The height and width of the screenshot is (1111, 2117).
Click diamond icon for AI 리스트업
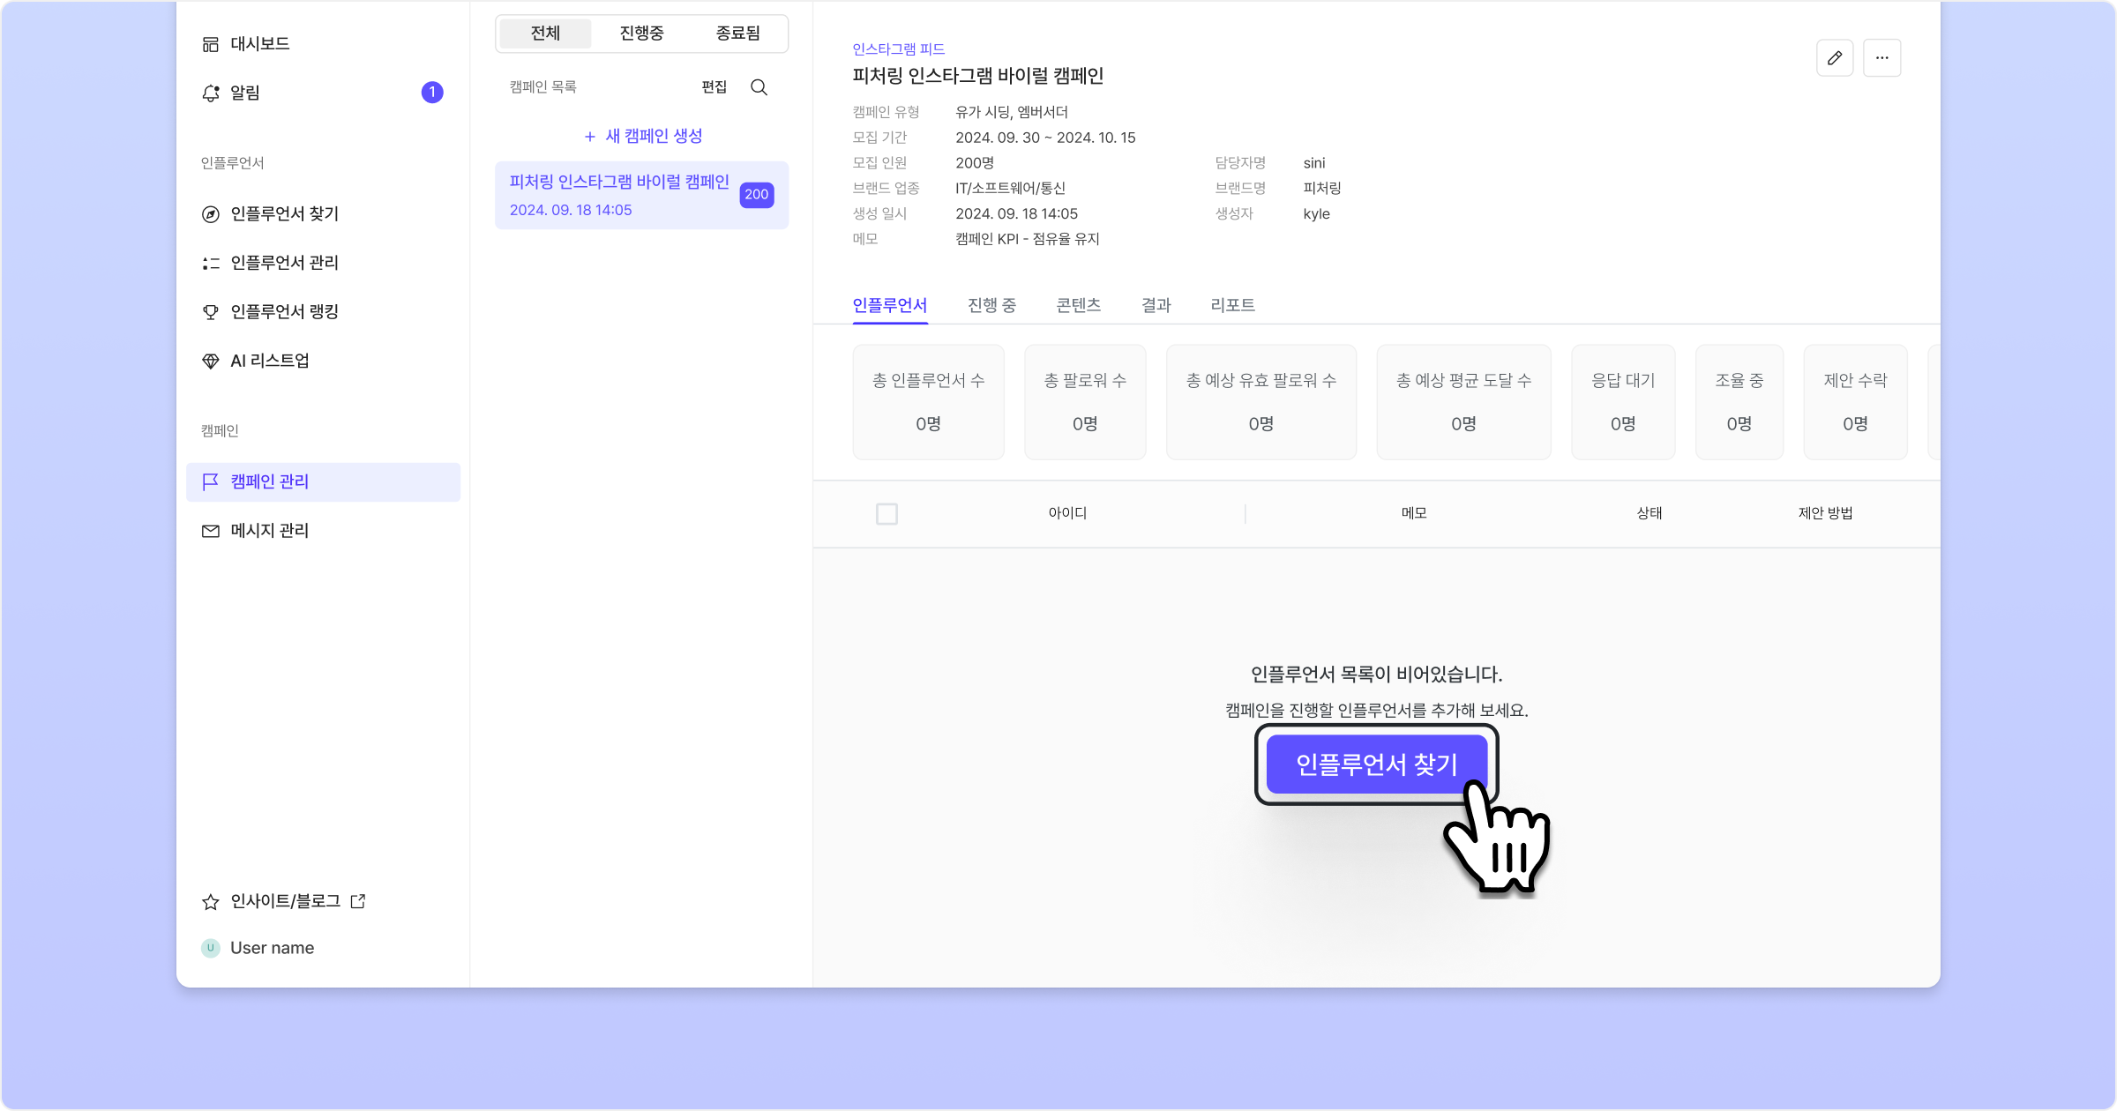pyautogui.click(x=210, y=361)
